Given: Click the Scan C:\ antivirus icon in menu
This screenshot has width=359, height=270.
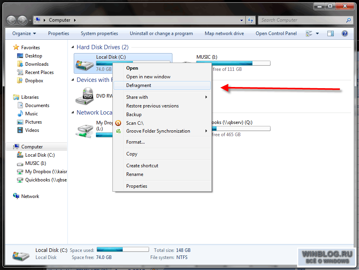Looking at the screenshot, I should coord(118,123).
